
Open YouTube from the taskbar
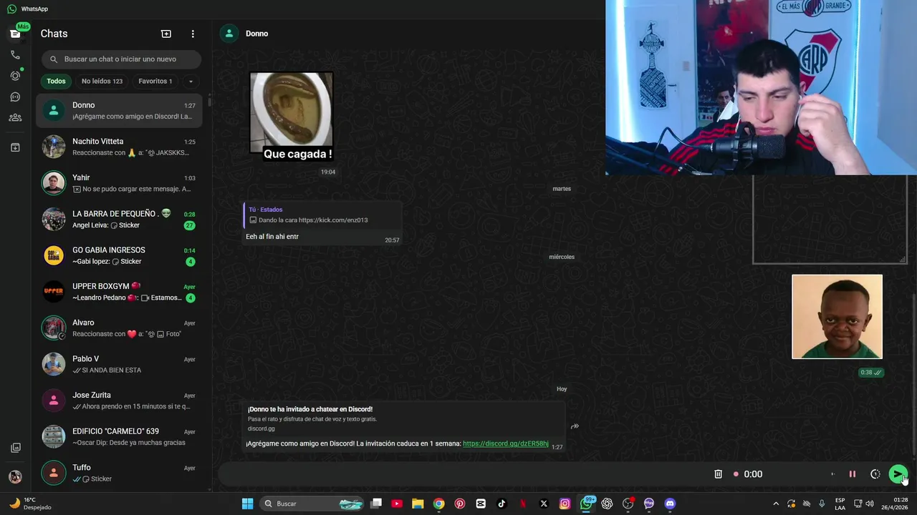point(397,504)
